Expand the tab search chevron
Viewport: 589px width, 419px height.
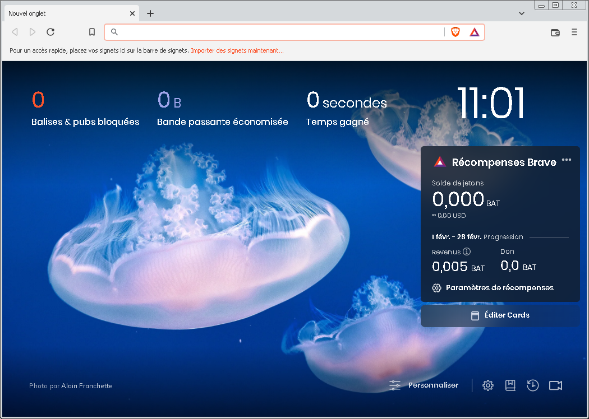pos(521,13)
